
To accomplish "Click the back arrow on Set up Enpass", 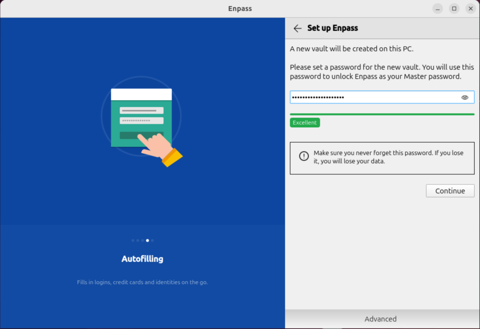I will [298, 28].
